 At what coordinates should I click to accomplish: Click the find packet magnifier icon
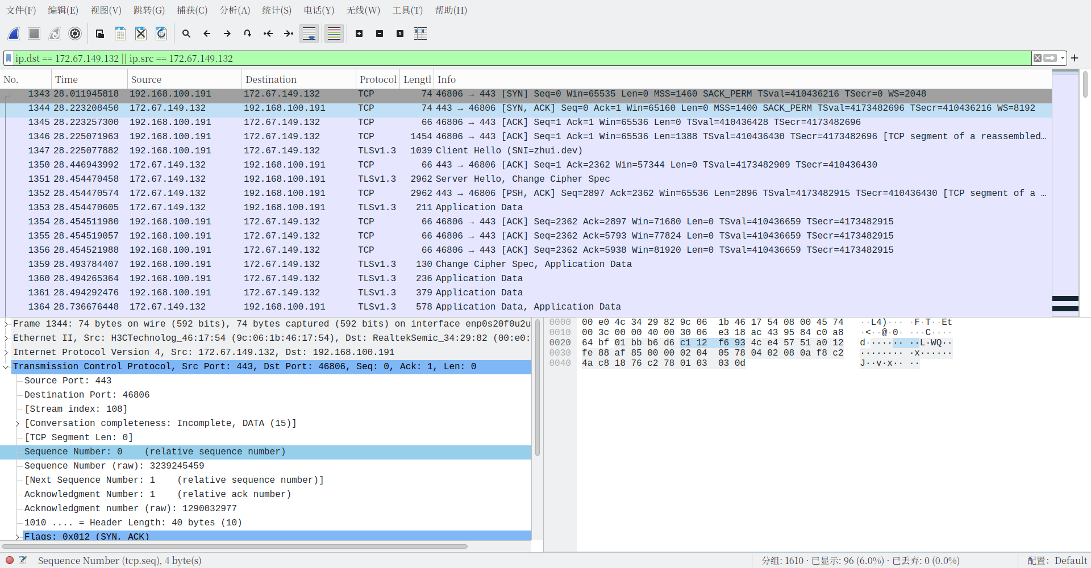[186, 34]
